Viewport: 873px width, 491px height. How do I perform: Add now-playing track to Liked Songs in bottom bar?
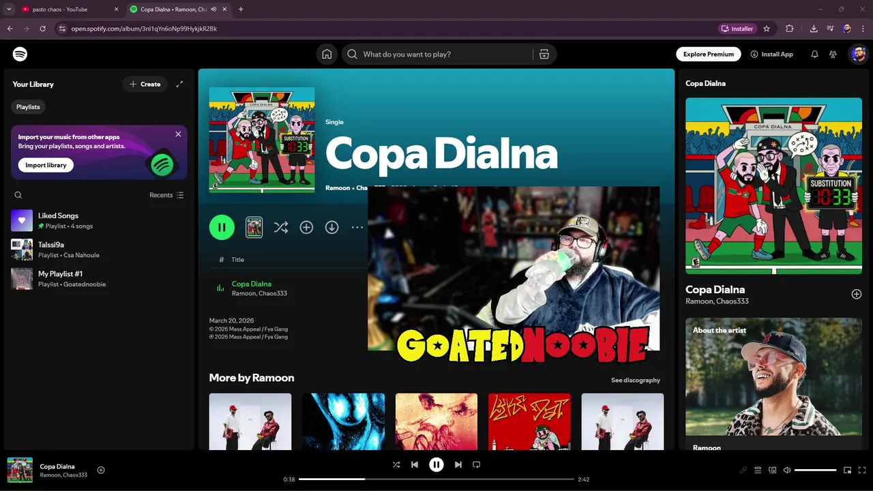tap(101, 470)
